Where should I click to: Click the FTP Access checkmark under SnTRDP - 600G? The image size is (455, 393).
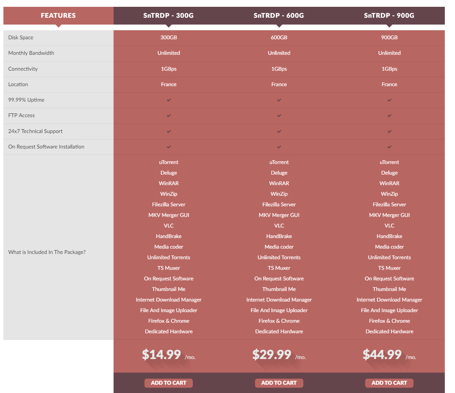(x=279, y=116)
